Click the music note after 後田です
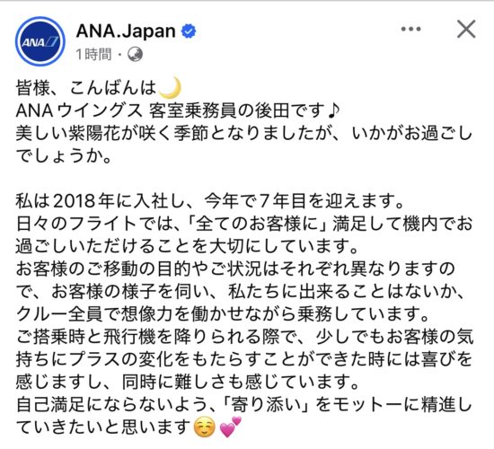This screenshot has height=449, width=494. click(x=333, y=110)
